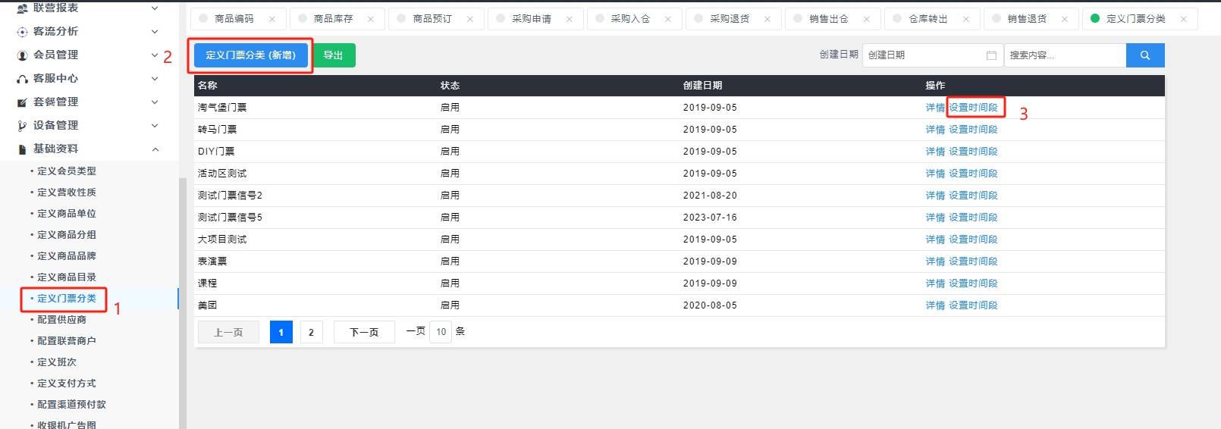Close the 采购入仓 tab

(x=668, y=19)
